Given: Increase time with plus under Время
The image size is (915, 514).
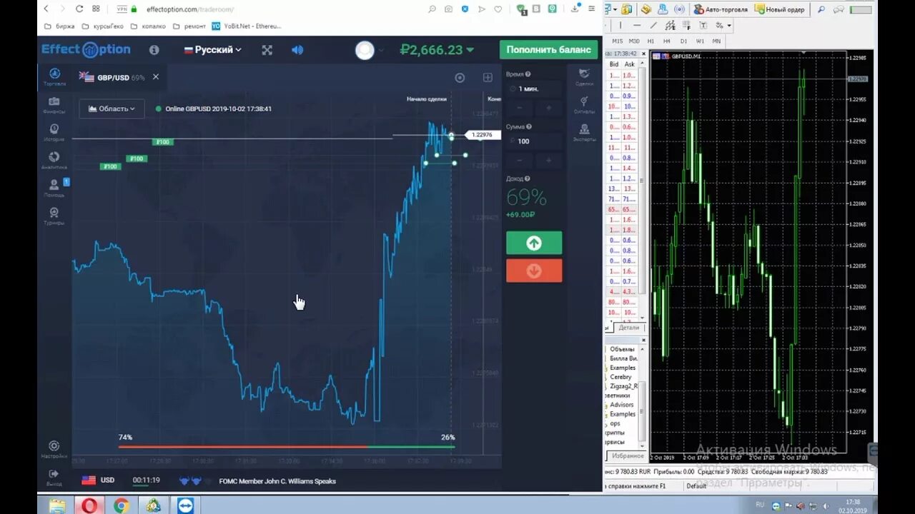Looking at the screenshot, I should coord(548,108).
